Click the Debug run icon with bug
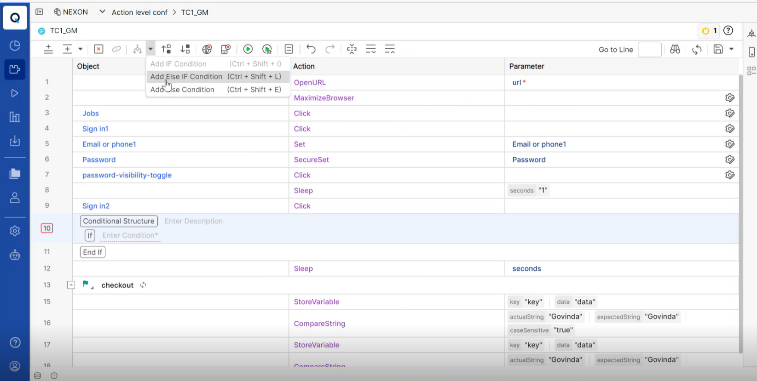 pos(267,49)
